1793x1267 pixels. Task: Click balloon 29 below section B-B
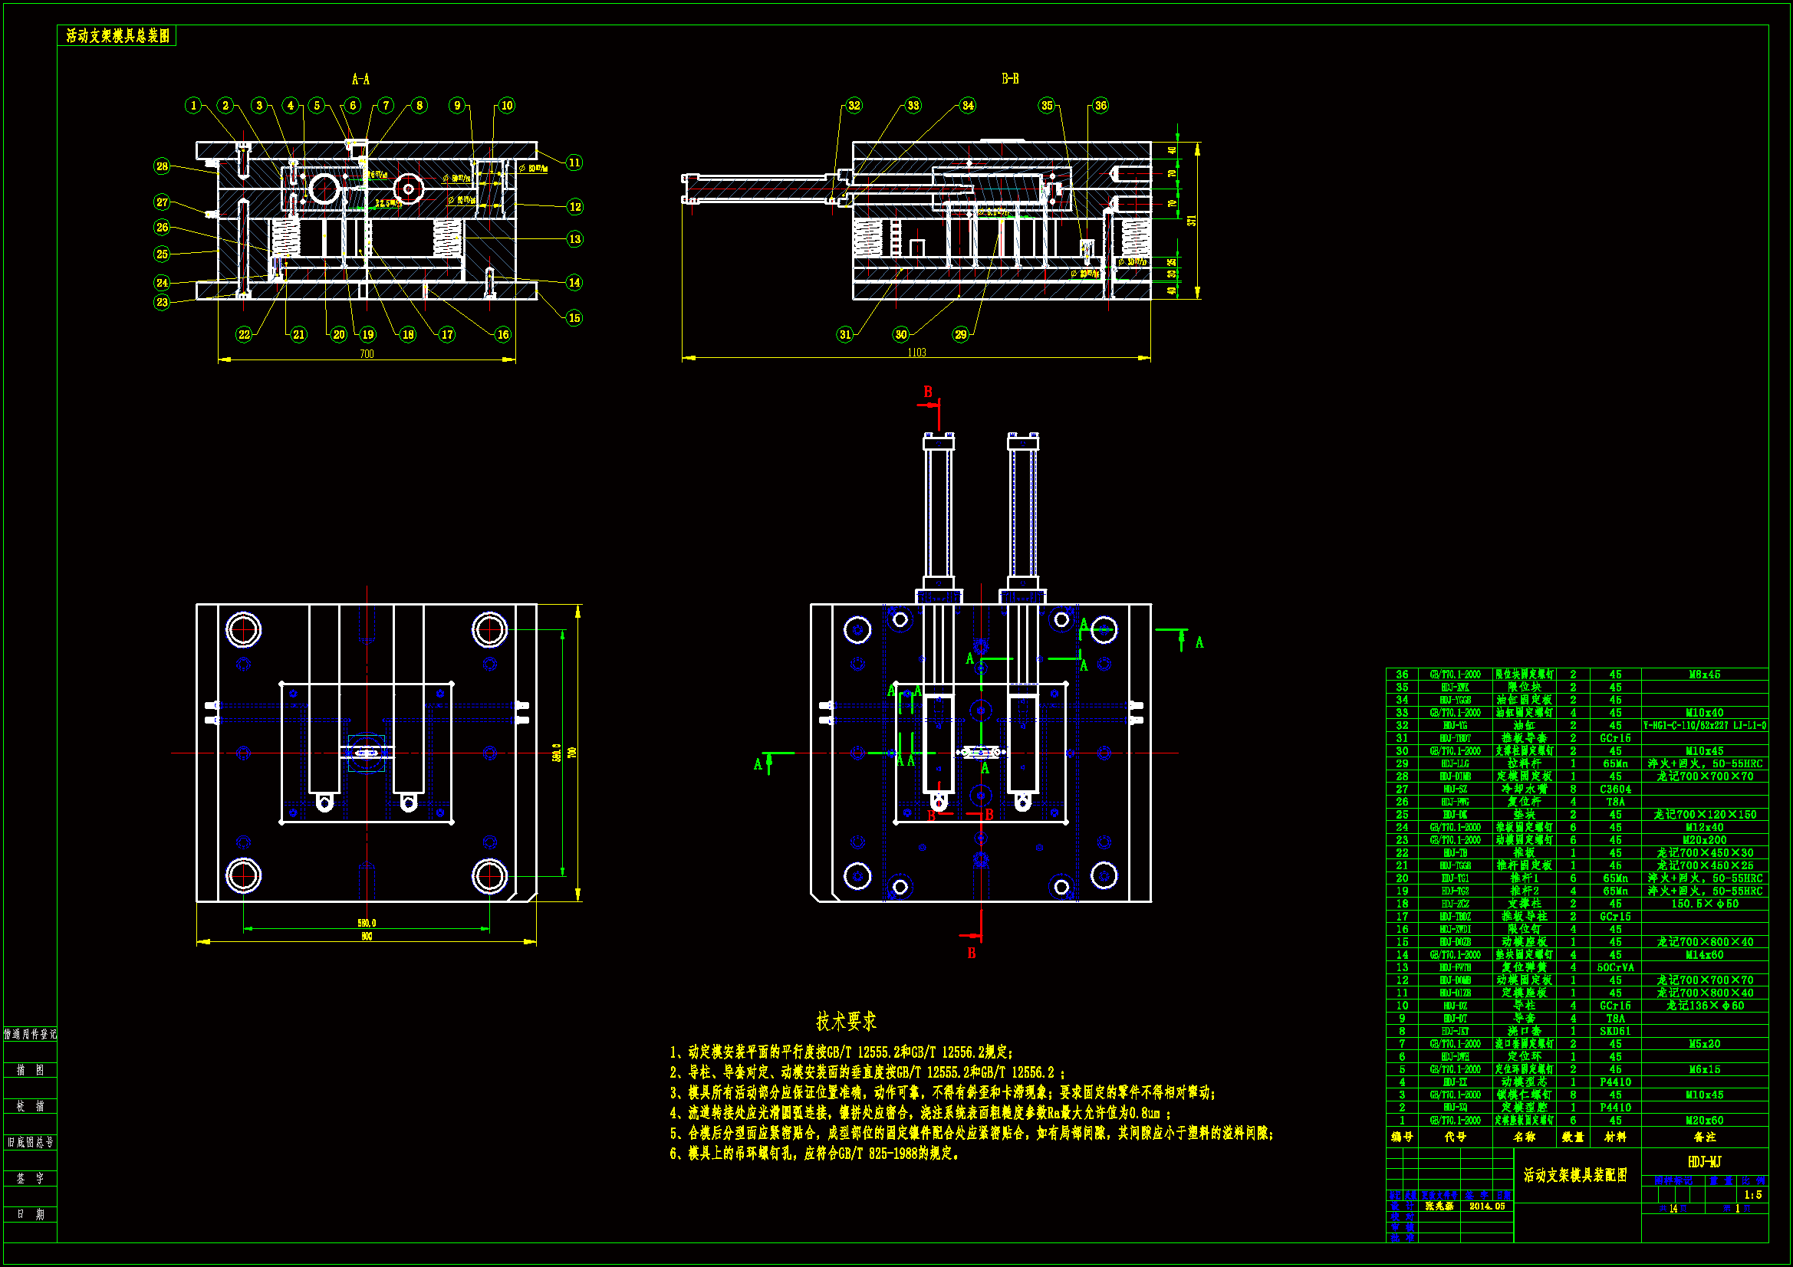tap(960, 334)
